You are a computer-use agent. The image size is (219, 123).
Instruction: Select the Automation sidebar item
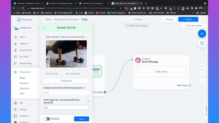(x=25, y=72)
